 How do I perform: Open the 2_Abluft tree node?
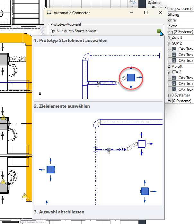coord(177,66)
